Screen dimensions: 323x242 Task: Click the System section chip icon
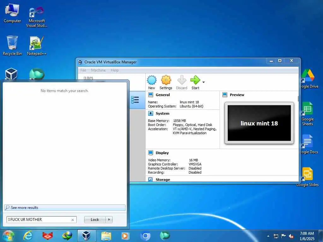150,113
